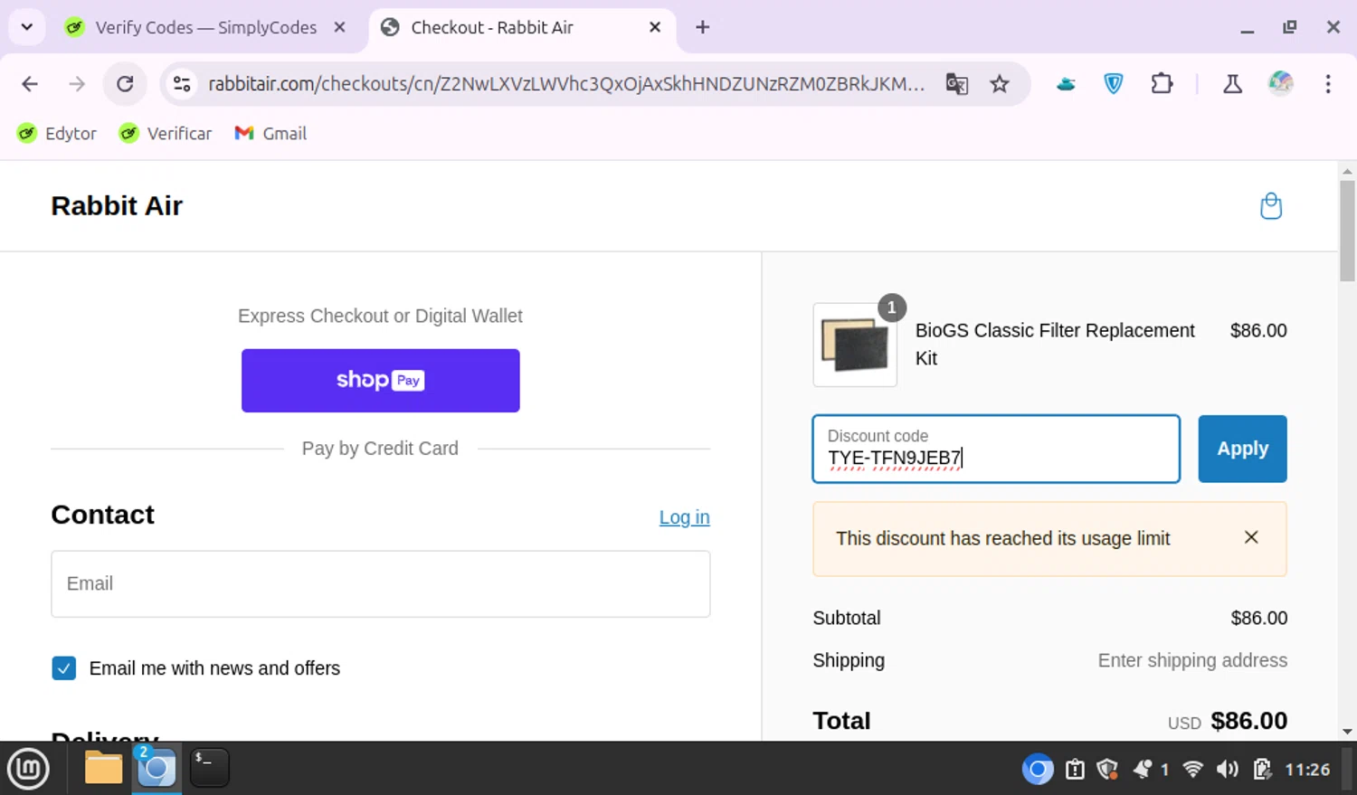Dismiss the usage limit error message
This screenshot has width=1357, height=795.
point(1251,537)
